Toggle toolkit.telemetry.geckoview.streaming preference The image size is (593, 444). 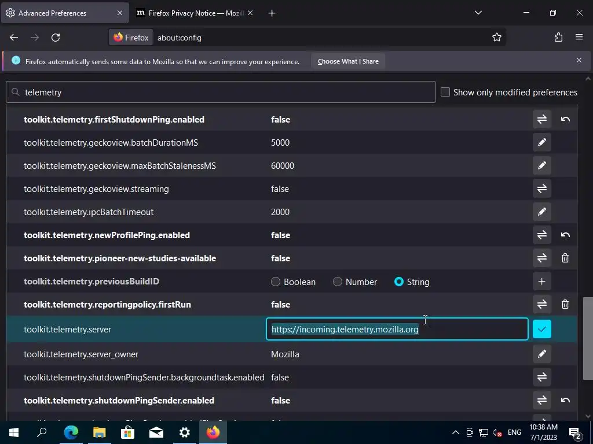[x=541, y=188]
